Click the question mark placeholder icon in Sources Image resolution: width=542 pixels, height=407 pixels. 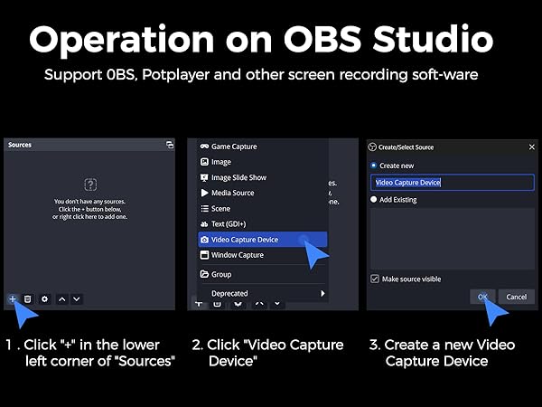[x=90, y=185]
